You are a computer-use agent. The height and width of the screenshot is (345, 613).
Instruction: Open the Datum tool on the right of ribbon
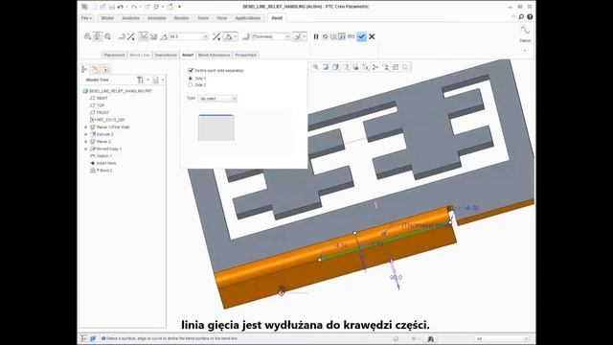[525, 34]
